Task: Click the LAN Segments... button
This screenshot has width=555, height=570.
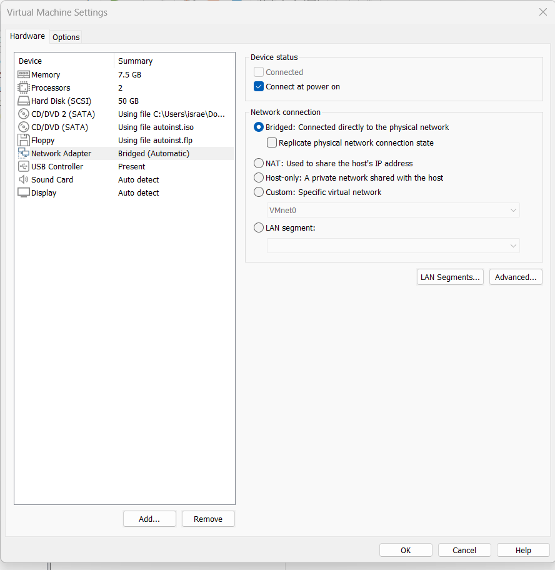Action: [x=450, y=277]
